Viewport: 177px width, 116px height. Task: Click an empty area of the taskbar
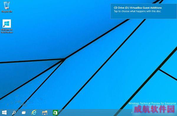[90, 113]
